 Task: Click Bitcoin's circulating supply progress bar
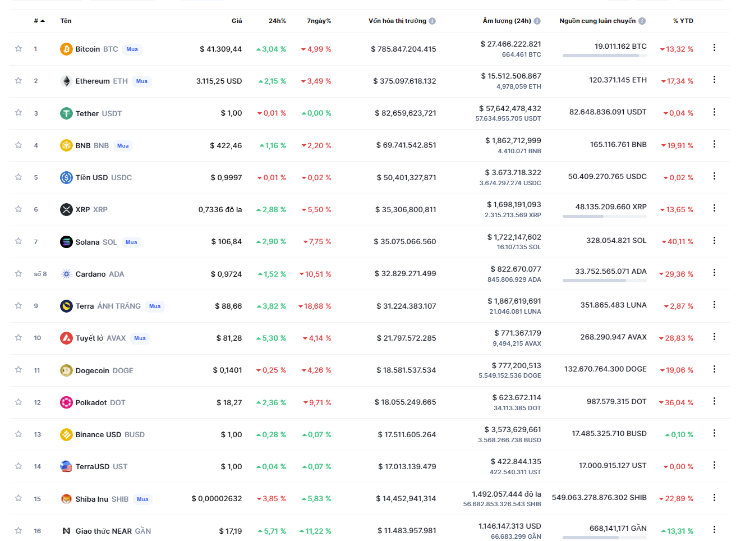[x=605, y=56]
